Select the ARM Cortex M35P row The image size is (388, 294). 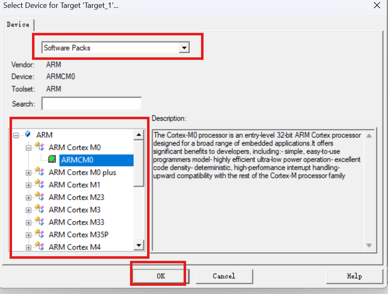tap(79, 234)
